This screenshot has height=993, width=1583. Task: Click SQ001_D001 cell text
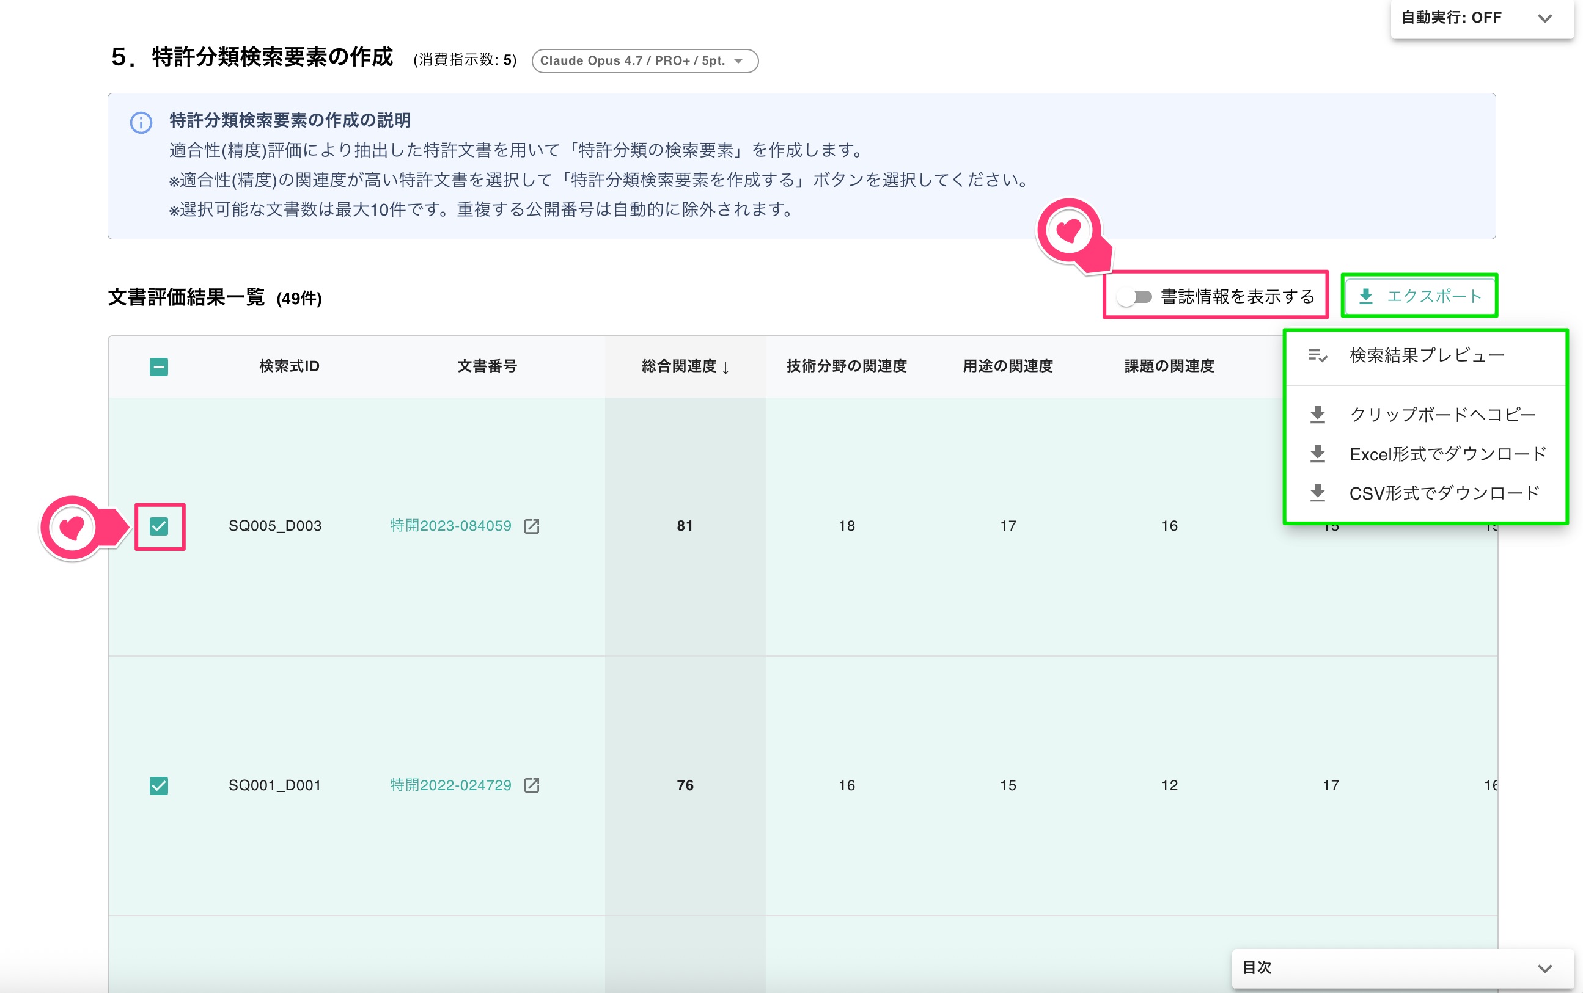pyautogui.click(x=274, y=785)
